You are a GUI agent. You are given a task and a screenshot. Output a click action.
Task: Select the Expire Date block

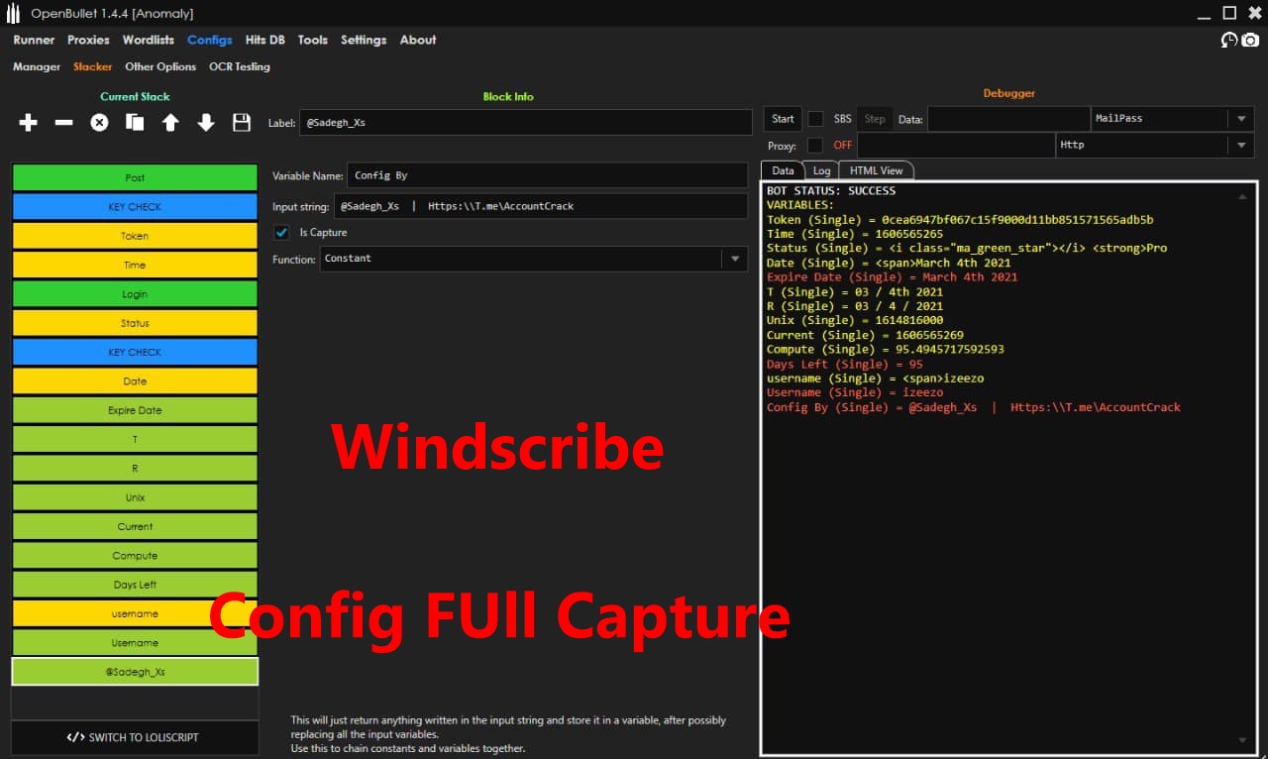click(x=135, y=410)
